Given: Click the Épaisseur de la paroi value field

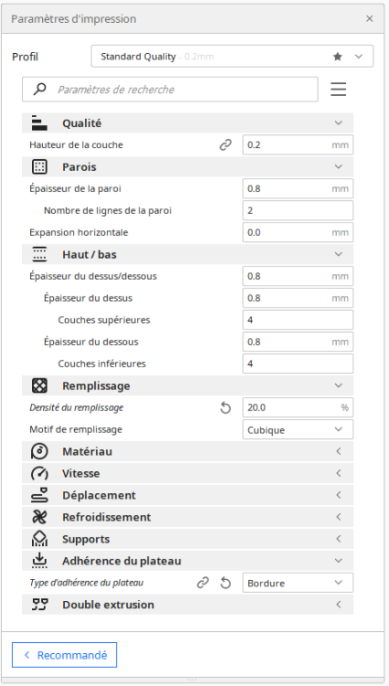Looking at the screenshot, I should click(x=298, y=188).
